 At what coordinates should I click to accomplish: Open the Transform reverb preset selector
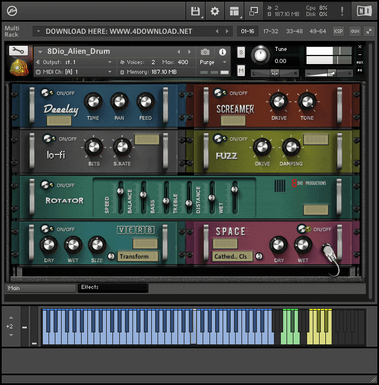138,256
